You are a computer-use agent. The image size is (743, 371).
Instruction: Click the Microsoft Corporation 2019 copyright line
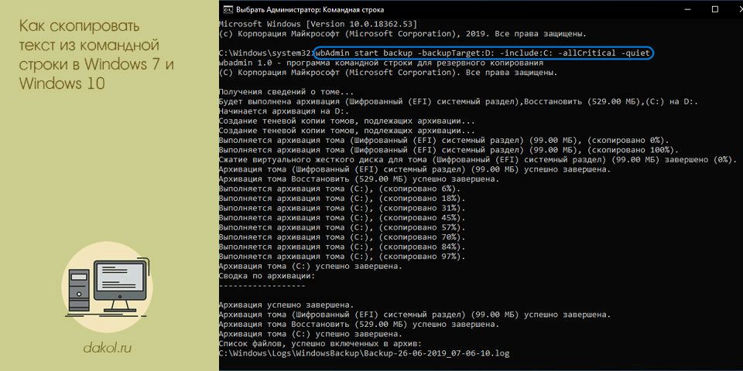[402, 34]
